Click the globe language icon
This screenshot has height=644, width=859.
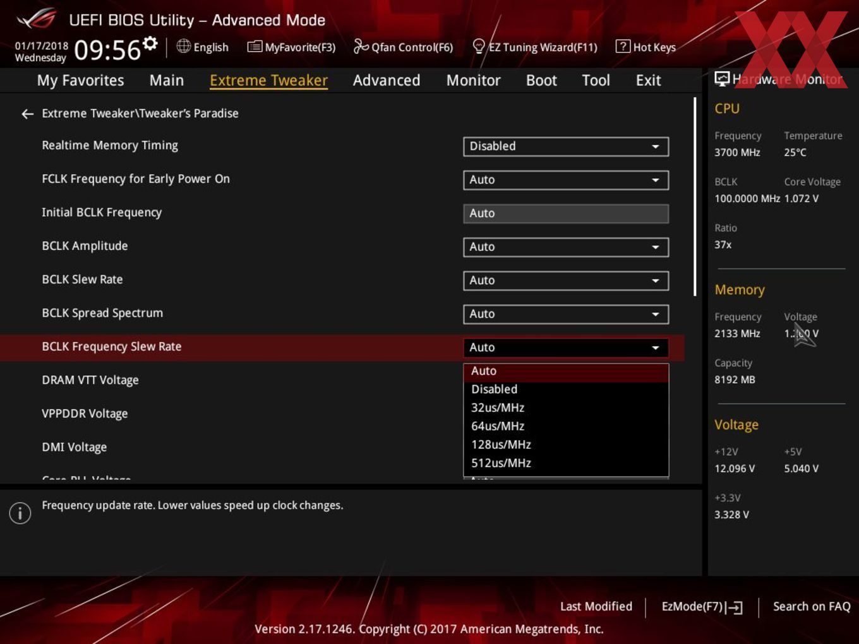click(x=183, y=46)
